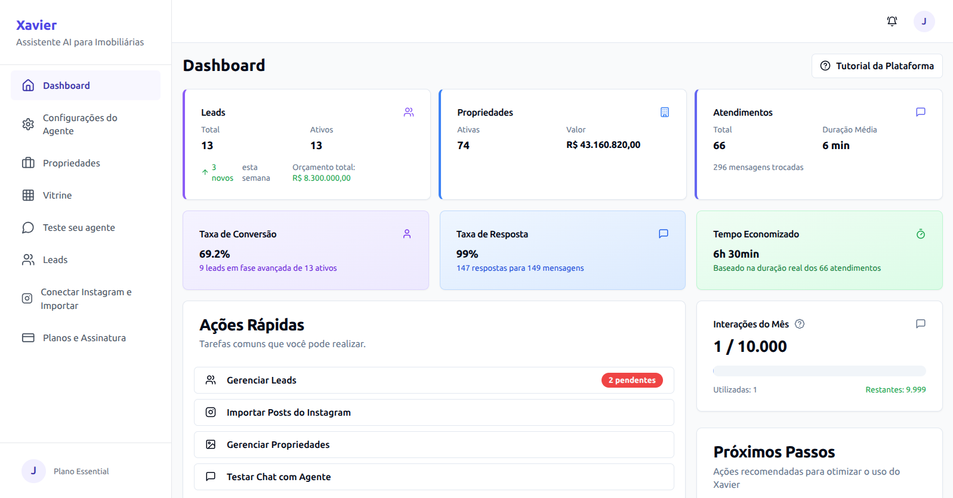Click the Ações Rápidas heading

pyautogui.click(x=252, y=325)
